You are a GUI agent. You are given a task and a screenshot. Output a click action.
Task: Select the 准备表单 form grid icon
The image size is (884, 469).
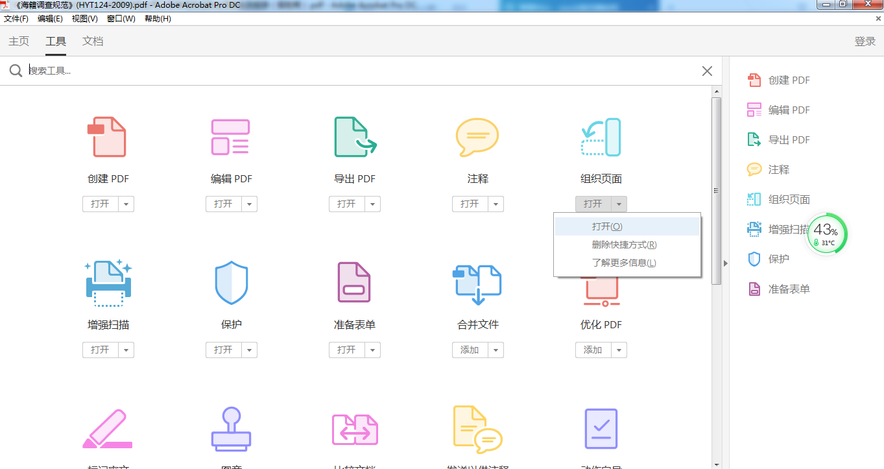tap(354, 283)
